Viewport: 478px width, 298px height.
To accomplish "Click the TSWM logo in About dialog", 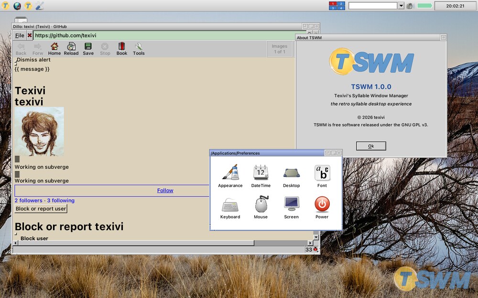I will click(371, 62).
